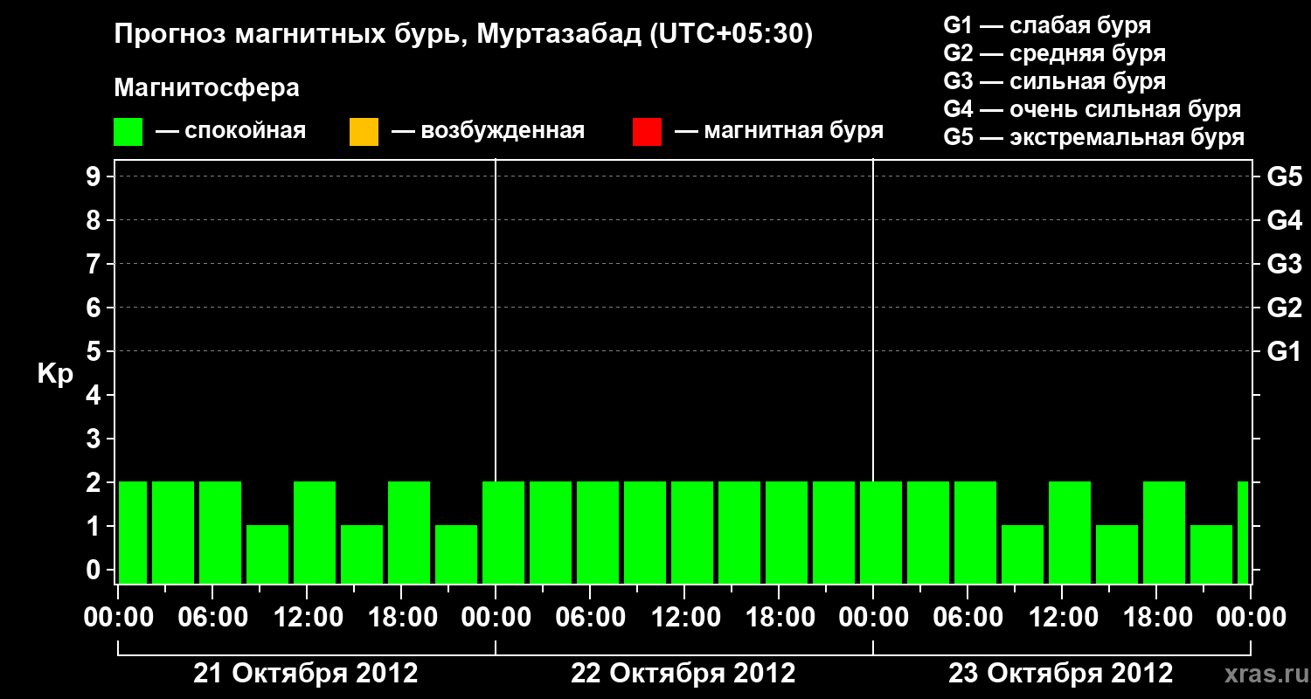Click the '— магнитная буря' legend label

(x=779, y=132)
